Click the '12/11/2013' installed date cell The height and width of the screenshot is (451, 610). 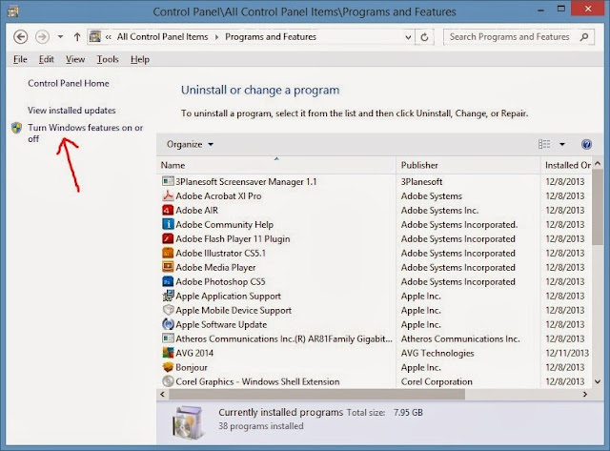[567, 354]
